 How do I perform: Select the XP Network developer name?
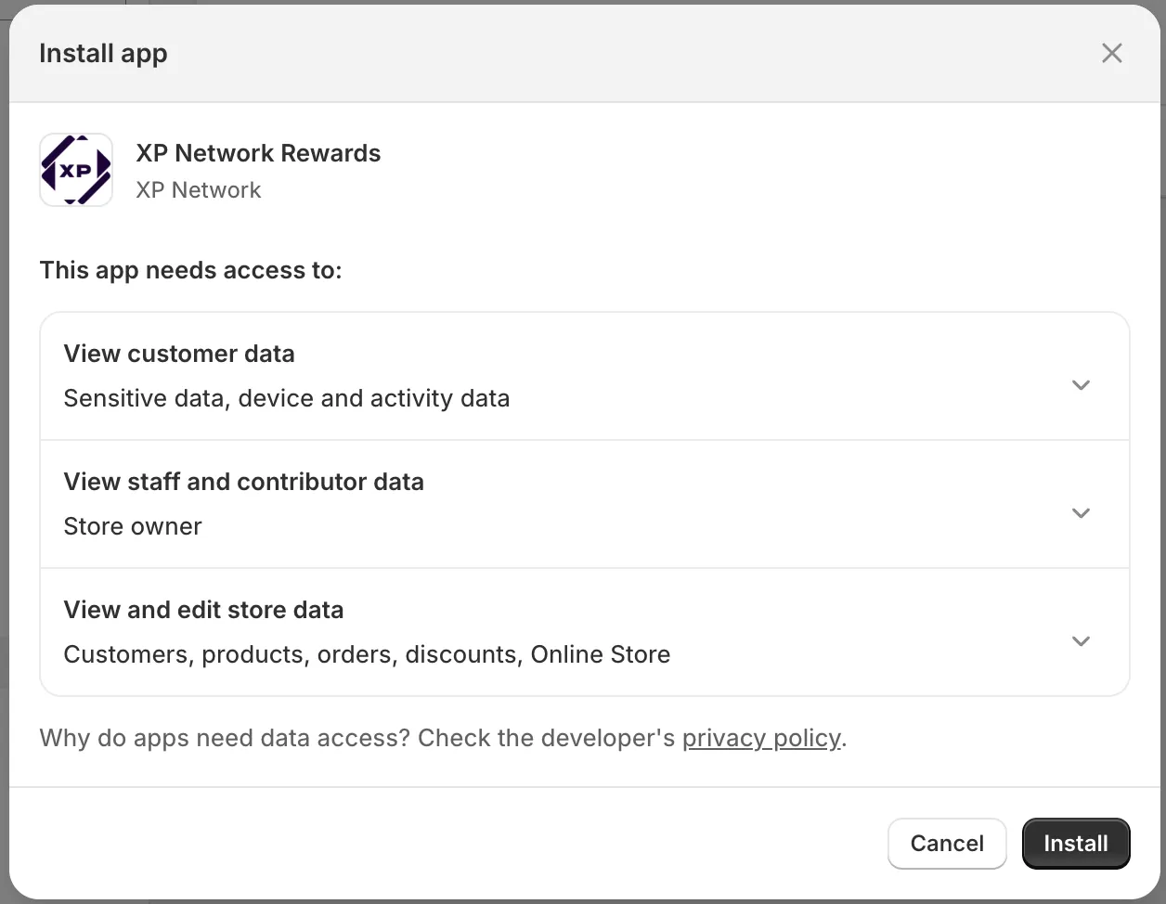199,189
